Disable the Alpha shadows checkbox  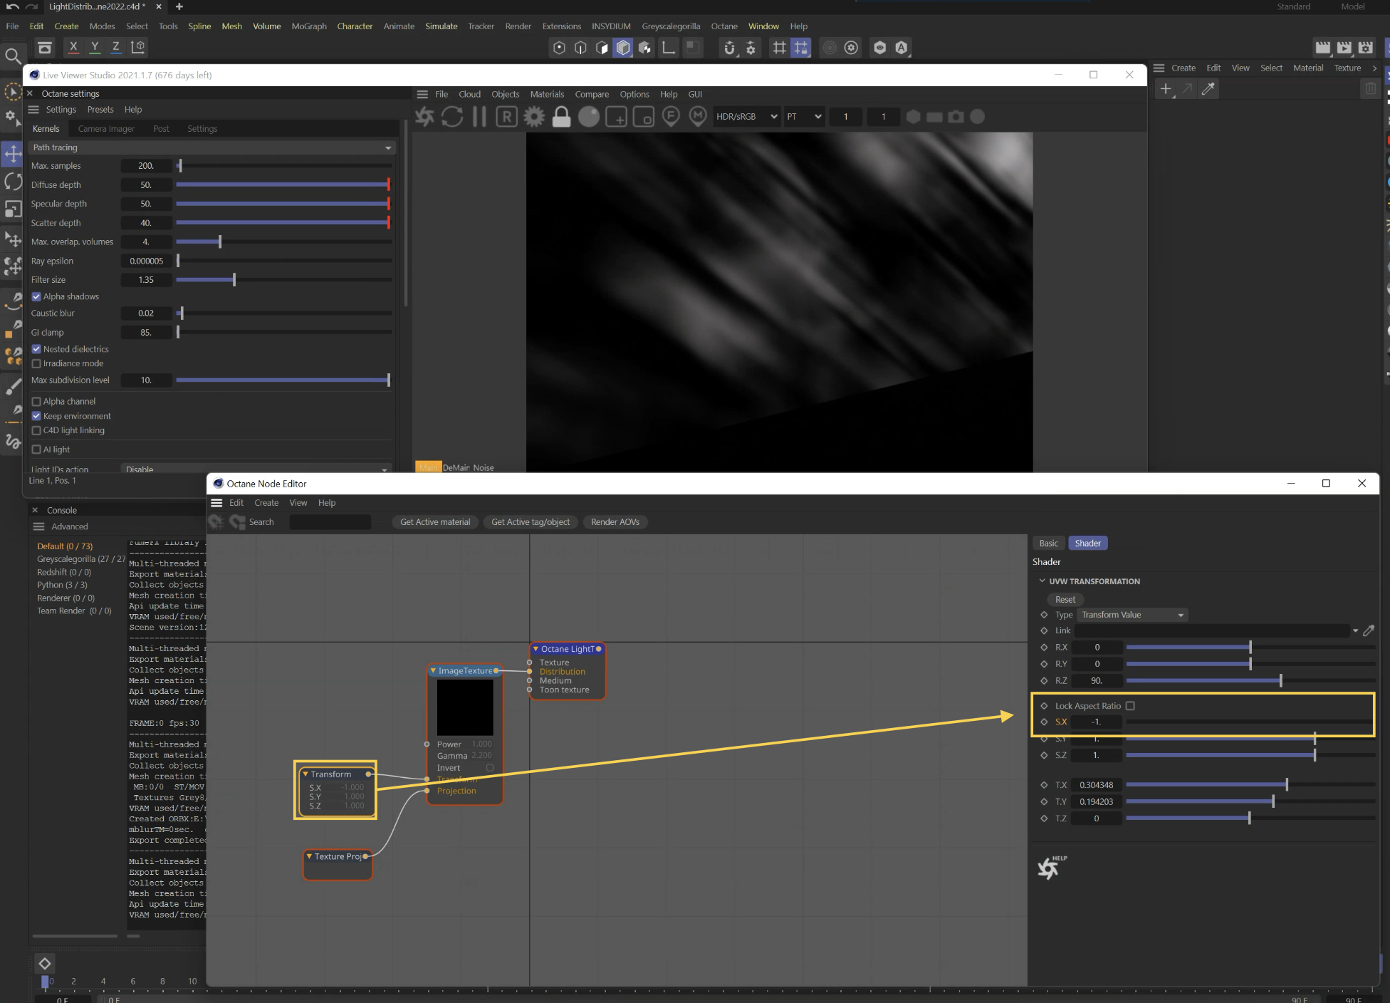[x=36, y=296]
